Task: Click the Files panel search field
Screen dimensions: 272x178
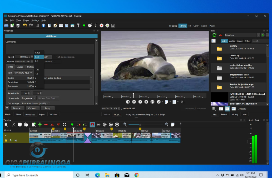Action: [x=260, y=41]
